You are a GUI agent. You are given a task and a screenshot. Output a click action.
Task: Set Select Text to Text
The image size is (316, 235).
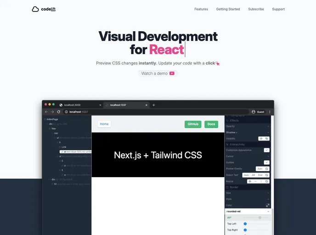point(260,175)
